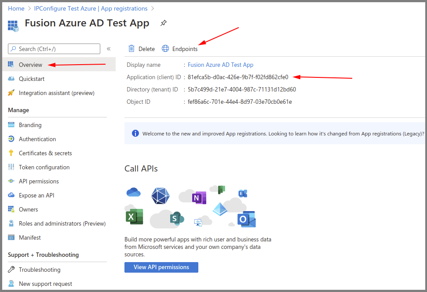Click the Manifest icon
Screen dimensions: 427x292
coord(11,237)
